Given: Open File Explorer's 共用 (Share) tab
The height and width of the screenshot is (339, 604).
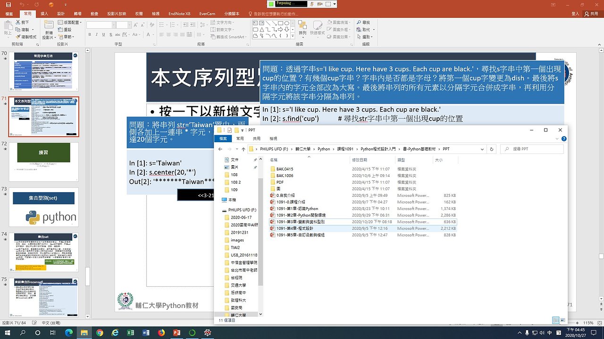Looking at the screenshot, I should pyautogui.click(x=257, y=139).
